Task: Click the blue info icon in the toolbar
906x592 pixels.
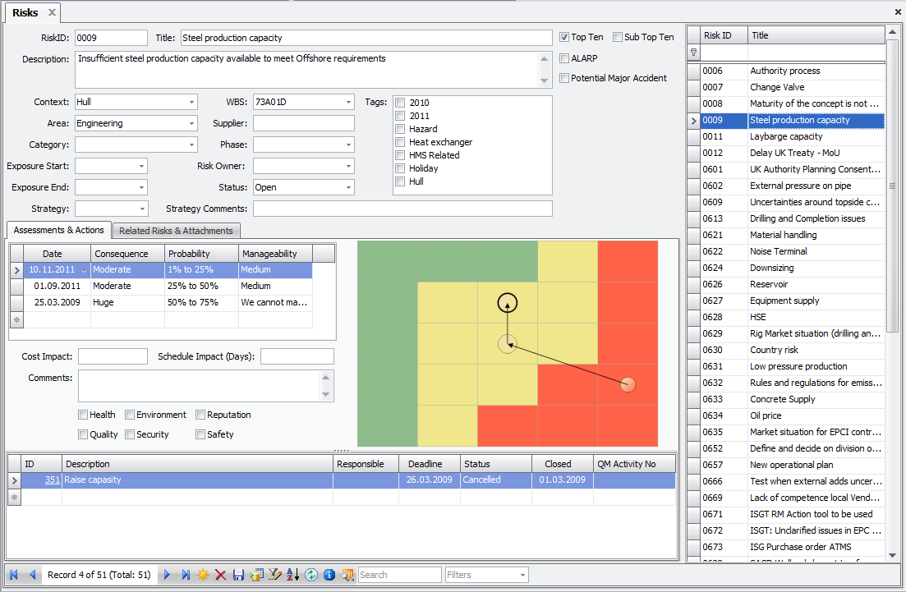Action: click(329, 575)
